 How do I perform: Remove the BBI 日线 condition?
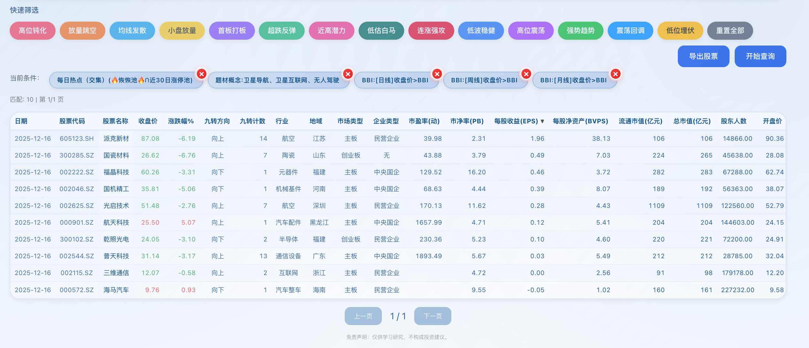point(437,74)
